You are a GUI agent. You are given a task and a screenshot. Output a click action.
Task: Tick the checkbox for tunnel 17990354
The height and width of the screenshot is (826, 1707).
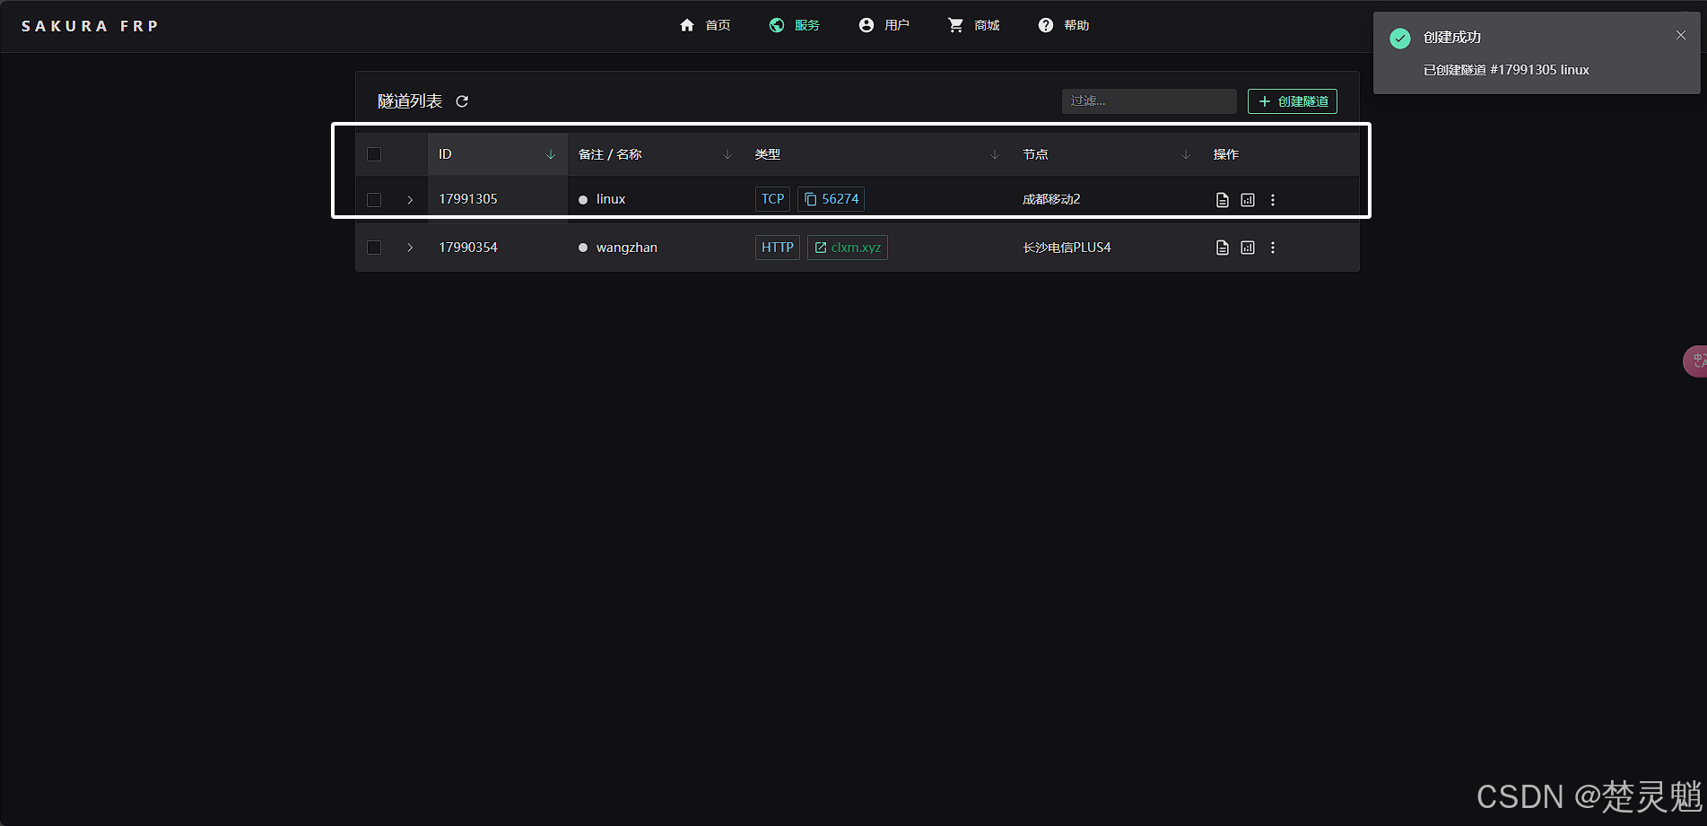[x=374, y=248]
